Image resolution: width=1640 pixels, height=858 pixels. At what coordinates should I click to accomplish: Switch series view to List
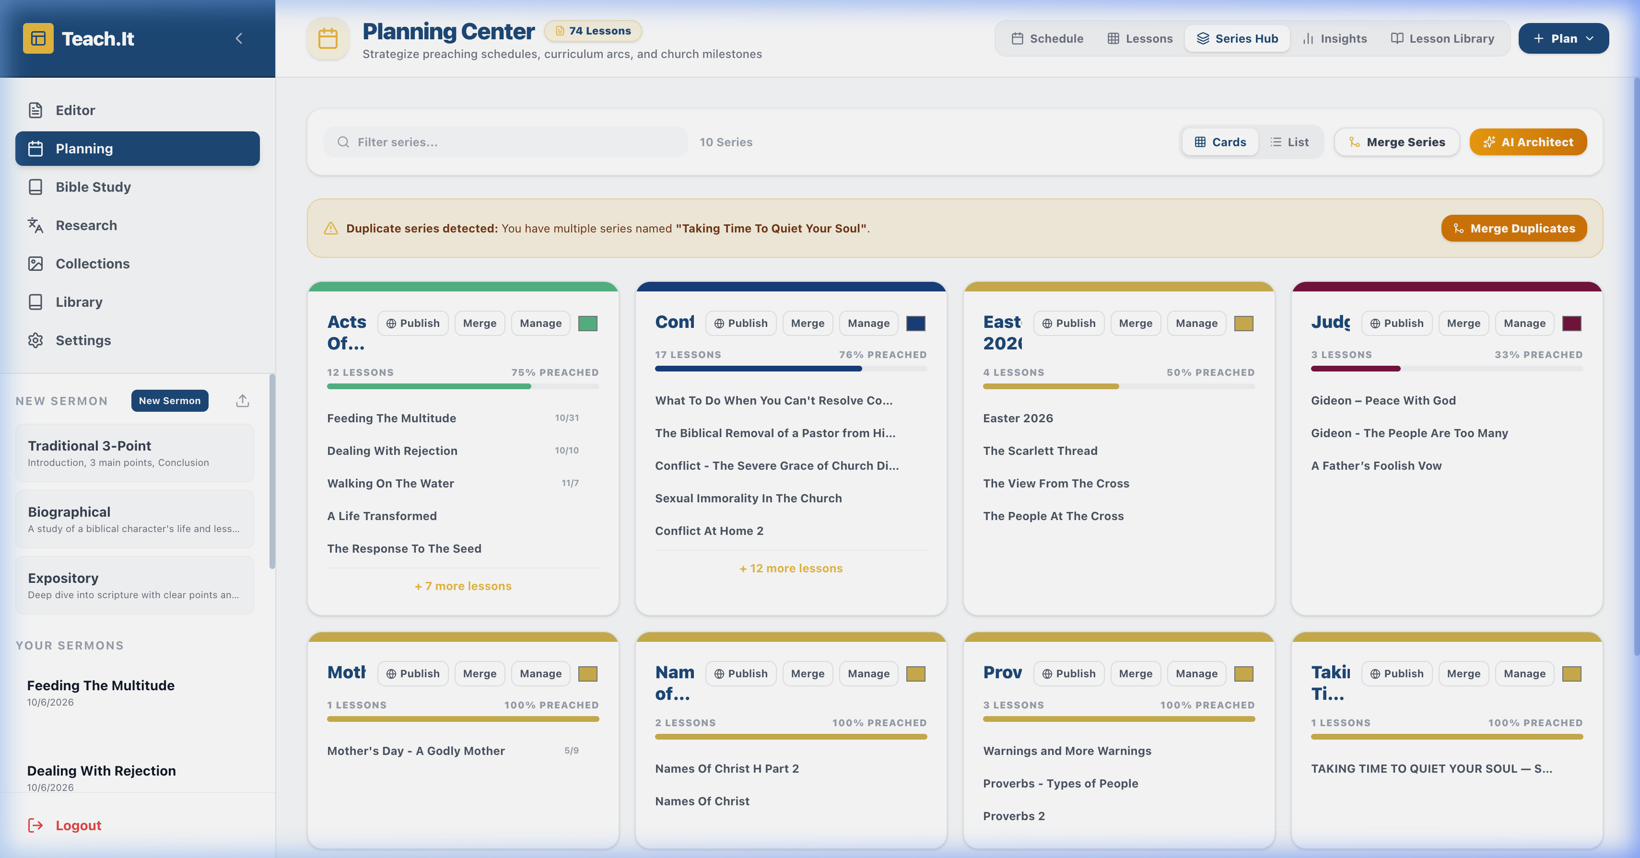1290,142
